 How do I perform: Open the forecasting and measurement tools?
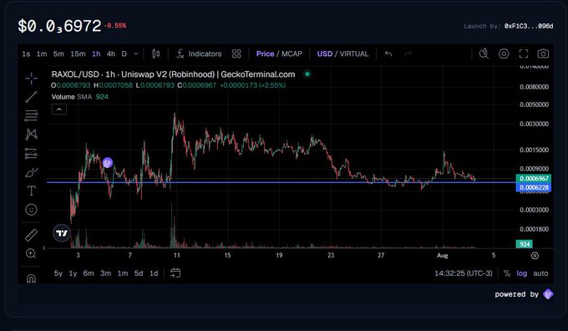coord(31,154)
